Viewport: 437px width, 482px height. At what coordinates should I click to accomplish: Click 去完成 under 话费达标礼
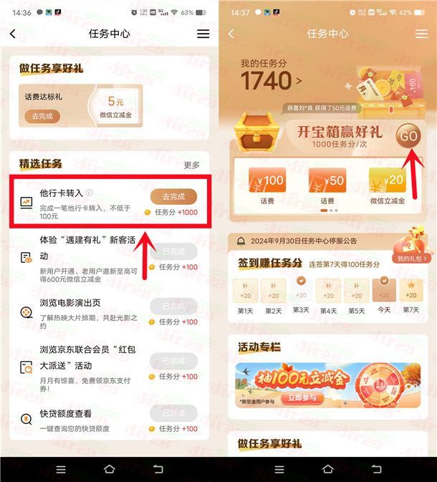tap(42, 116)
